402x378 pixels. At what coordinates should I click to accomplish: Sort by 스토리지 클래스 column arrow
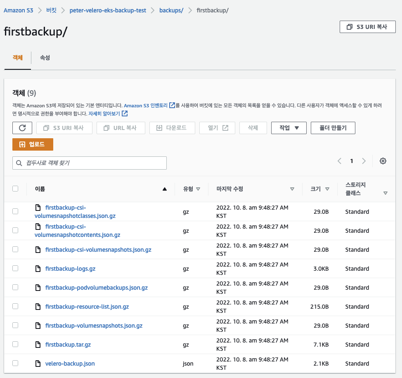385,193
